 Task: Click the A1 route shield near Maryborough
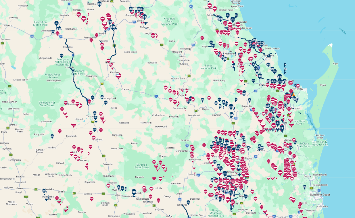tap(288, 115)
